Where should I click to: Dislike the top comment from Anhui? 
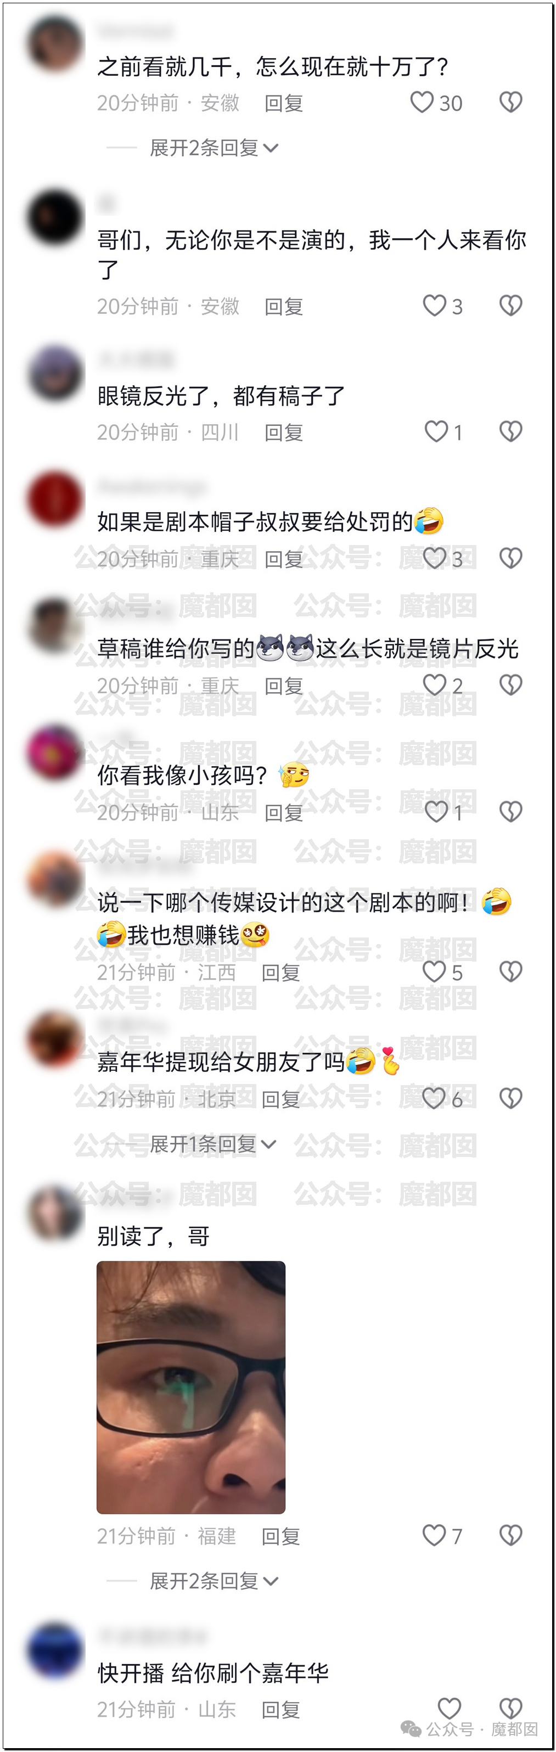click(x=510, y=103)
